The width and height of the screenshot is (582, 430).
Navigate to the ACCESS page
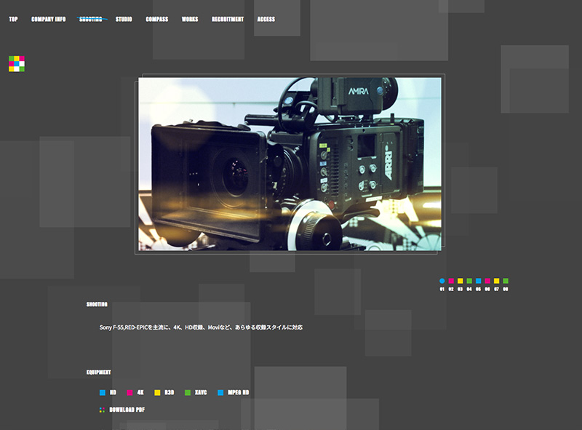[x=266, y=19]
